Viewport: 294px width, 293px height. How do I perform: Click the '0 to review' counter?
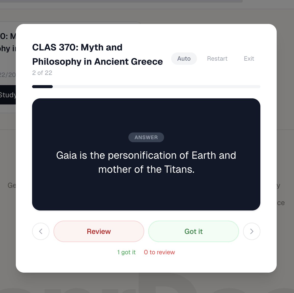pyautogui.click(x=159, y=252)
